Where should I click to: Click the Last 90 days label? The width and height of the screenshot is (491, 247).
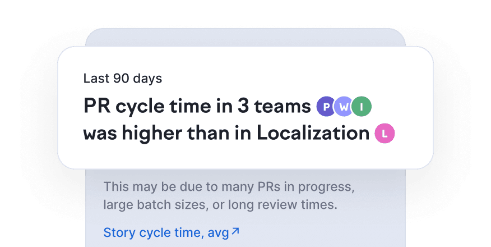point(122,79)
